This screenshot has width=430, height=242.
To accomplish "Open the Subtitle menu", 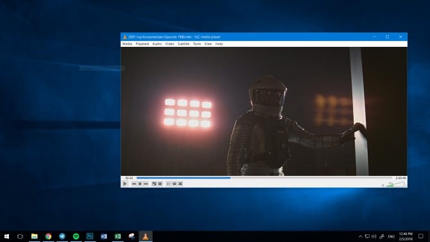I will [184, 44].
